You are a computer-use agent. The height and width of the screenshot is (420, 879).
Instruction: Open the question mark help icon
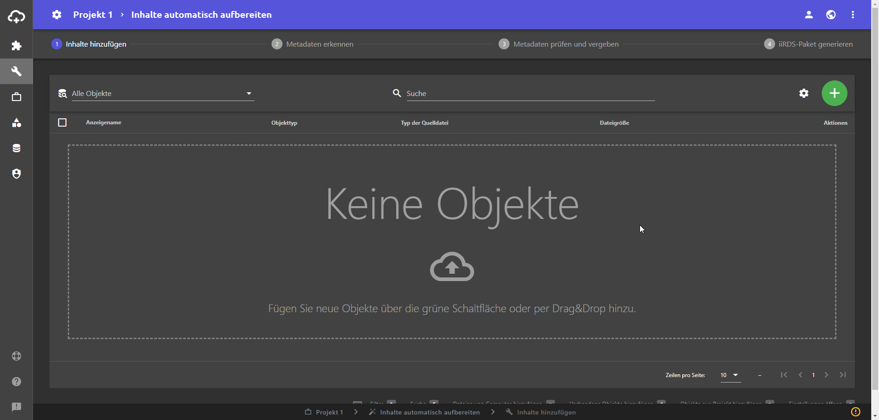[16, 382]
